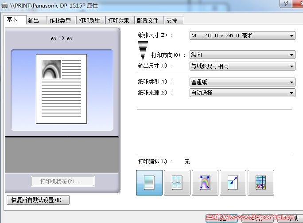Click the page preview thumbnail

[x=62, y=89]
